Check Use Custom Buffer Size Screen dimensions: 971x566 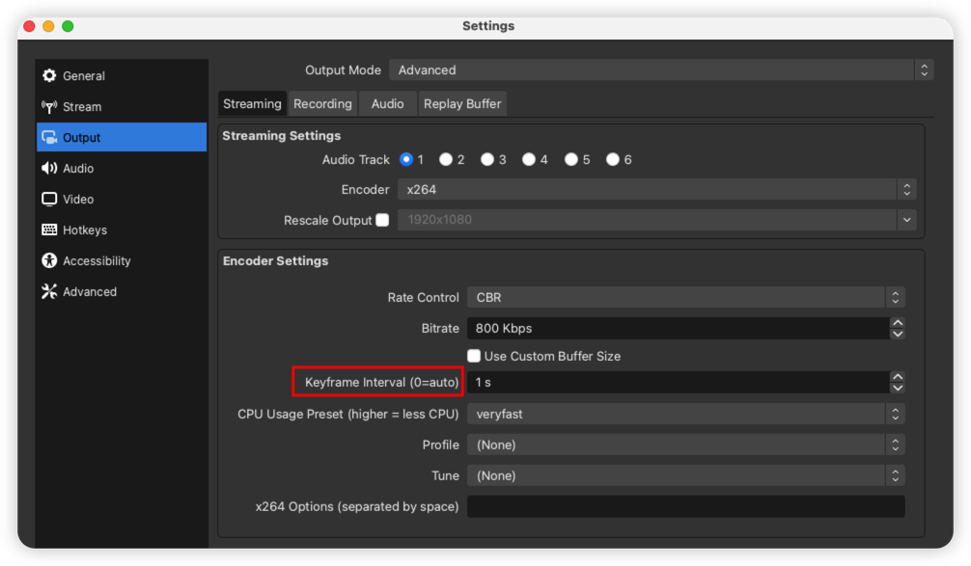[x=474, y=356]
